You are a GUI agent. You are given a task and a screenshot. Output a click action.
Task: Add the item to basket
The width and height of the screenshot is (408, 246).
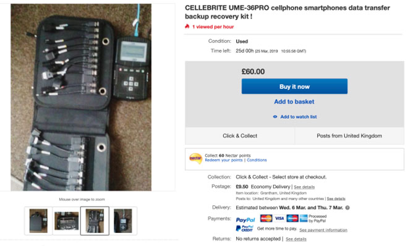tap(294, 102)
